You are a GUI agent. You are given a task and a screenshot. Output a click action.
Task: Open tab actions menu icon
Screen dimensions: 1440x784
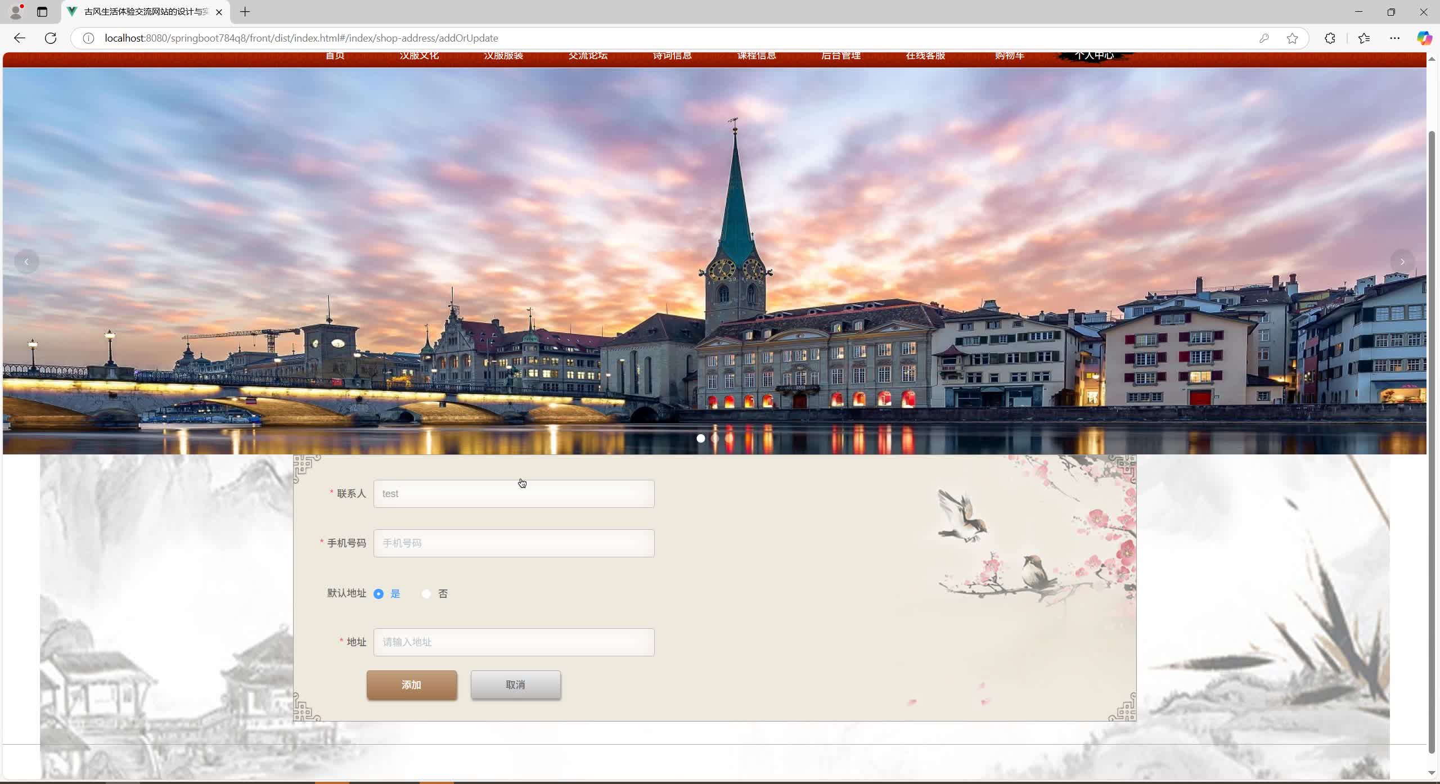(42, 12)
